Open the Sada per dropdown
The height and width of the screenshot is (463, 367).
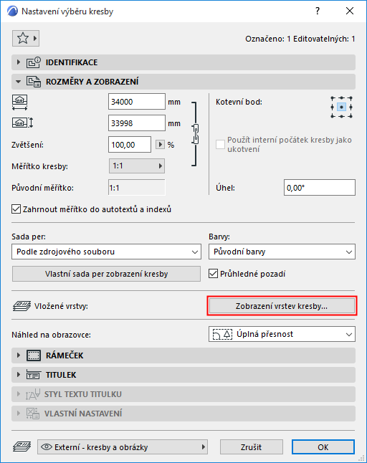coord(106,252)
